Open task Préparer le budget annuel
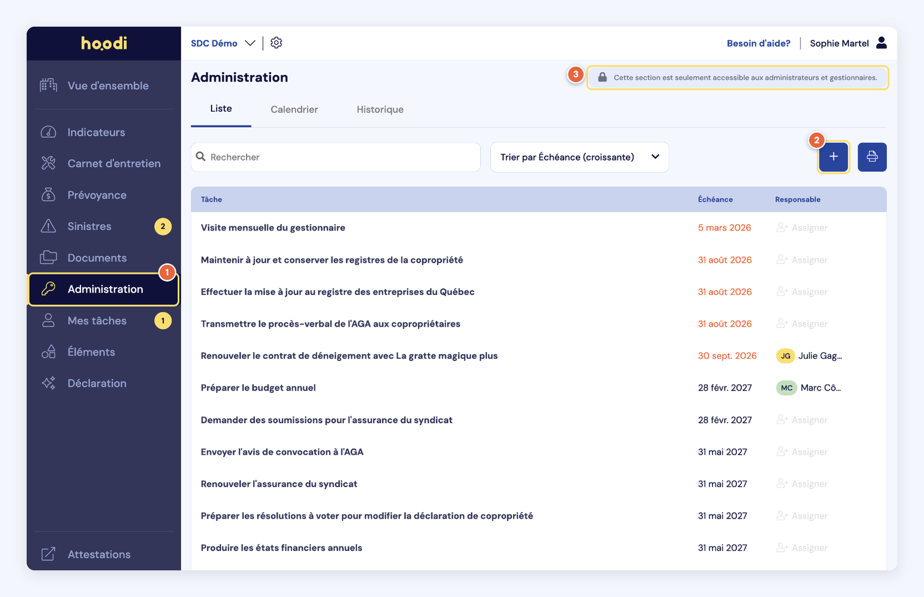Screen dimensions: 924x597 point(258,388)
